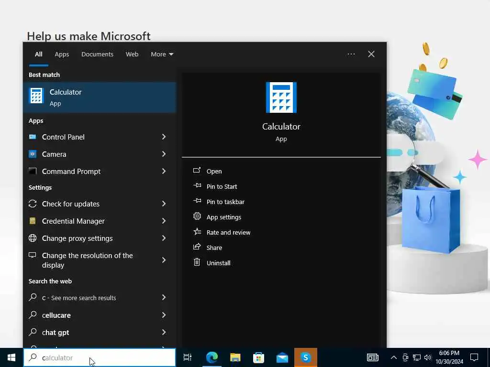Click 'chat gpt' web suggestion text
Viewport: 490px width, 367px height.
coord(56,333)
